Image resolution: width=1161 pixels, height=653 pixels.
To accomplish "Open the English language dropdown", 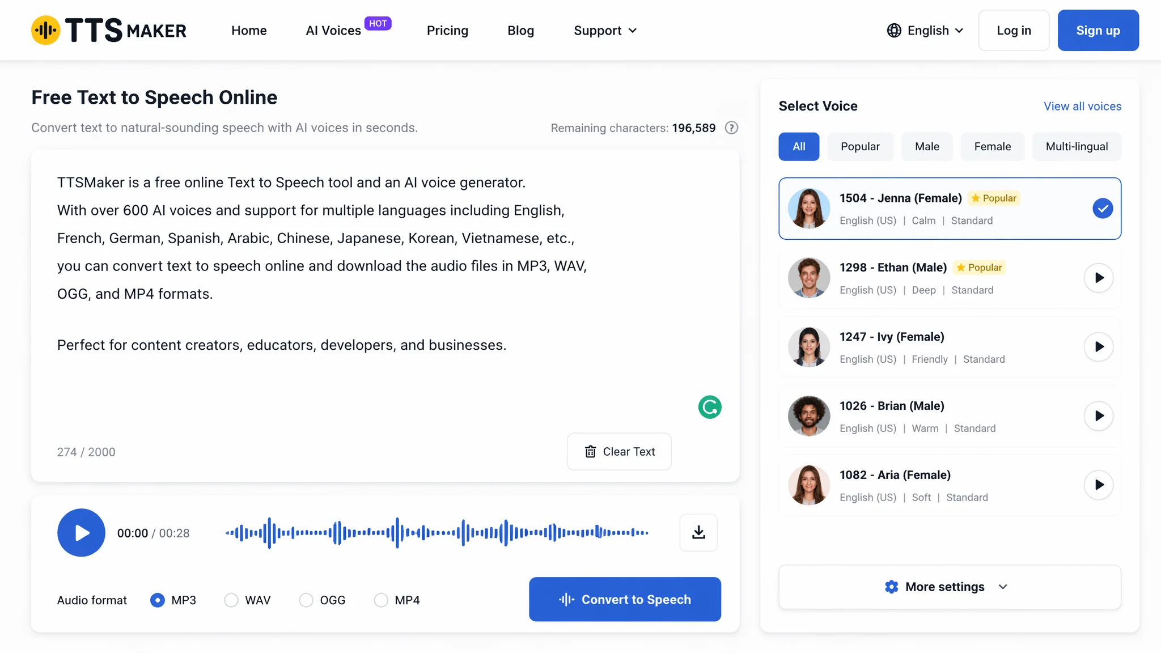I will pos(926,31).
